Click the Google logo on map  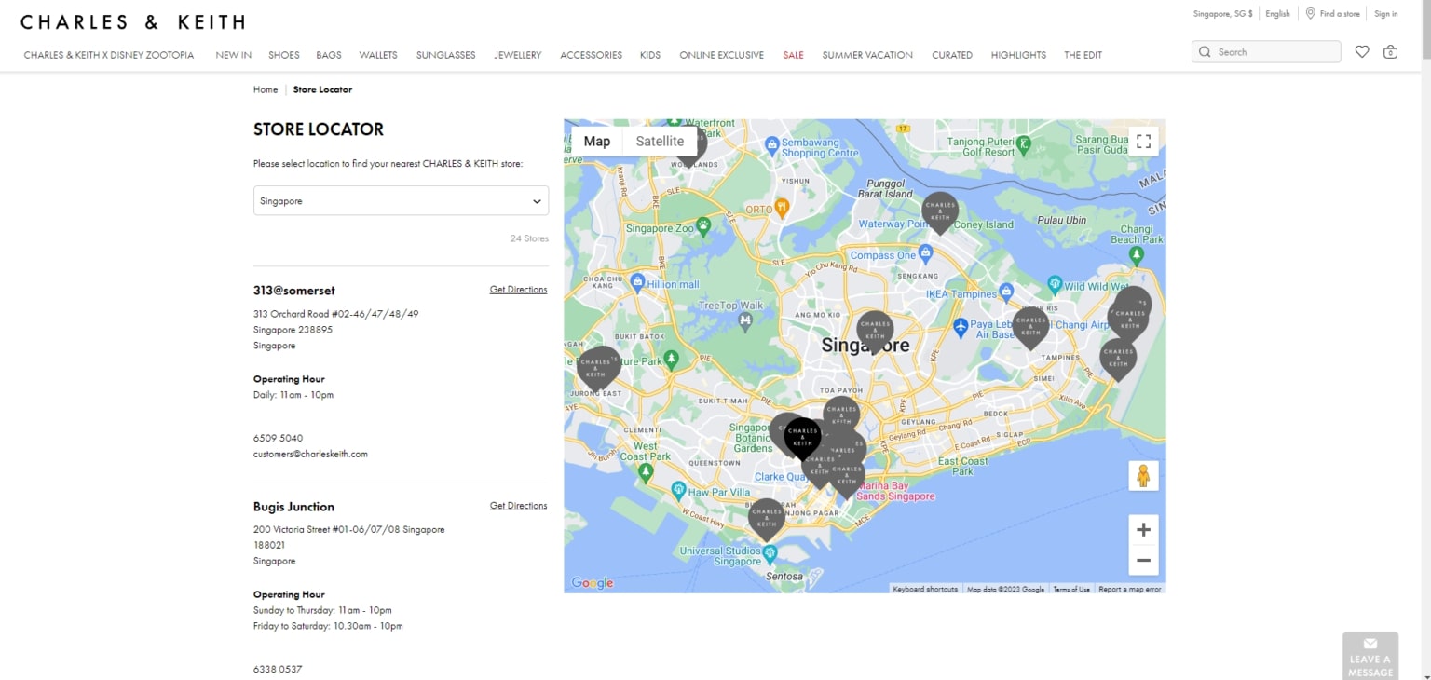[x=593, y=583]
